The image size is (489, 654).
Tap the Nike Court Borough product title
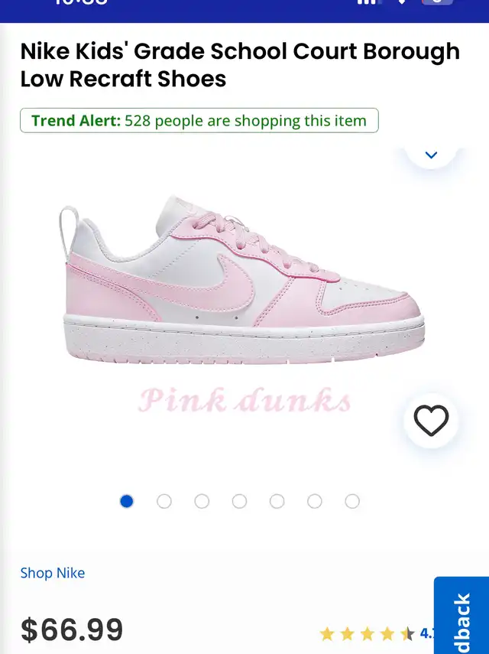pos(240,65)
